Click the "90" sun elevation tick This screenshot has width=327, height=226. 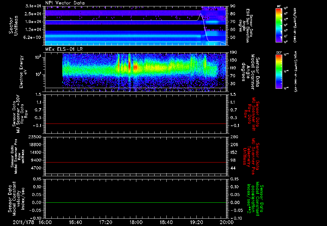click(233, 6)
